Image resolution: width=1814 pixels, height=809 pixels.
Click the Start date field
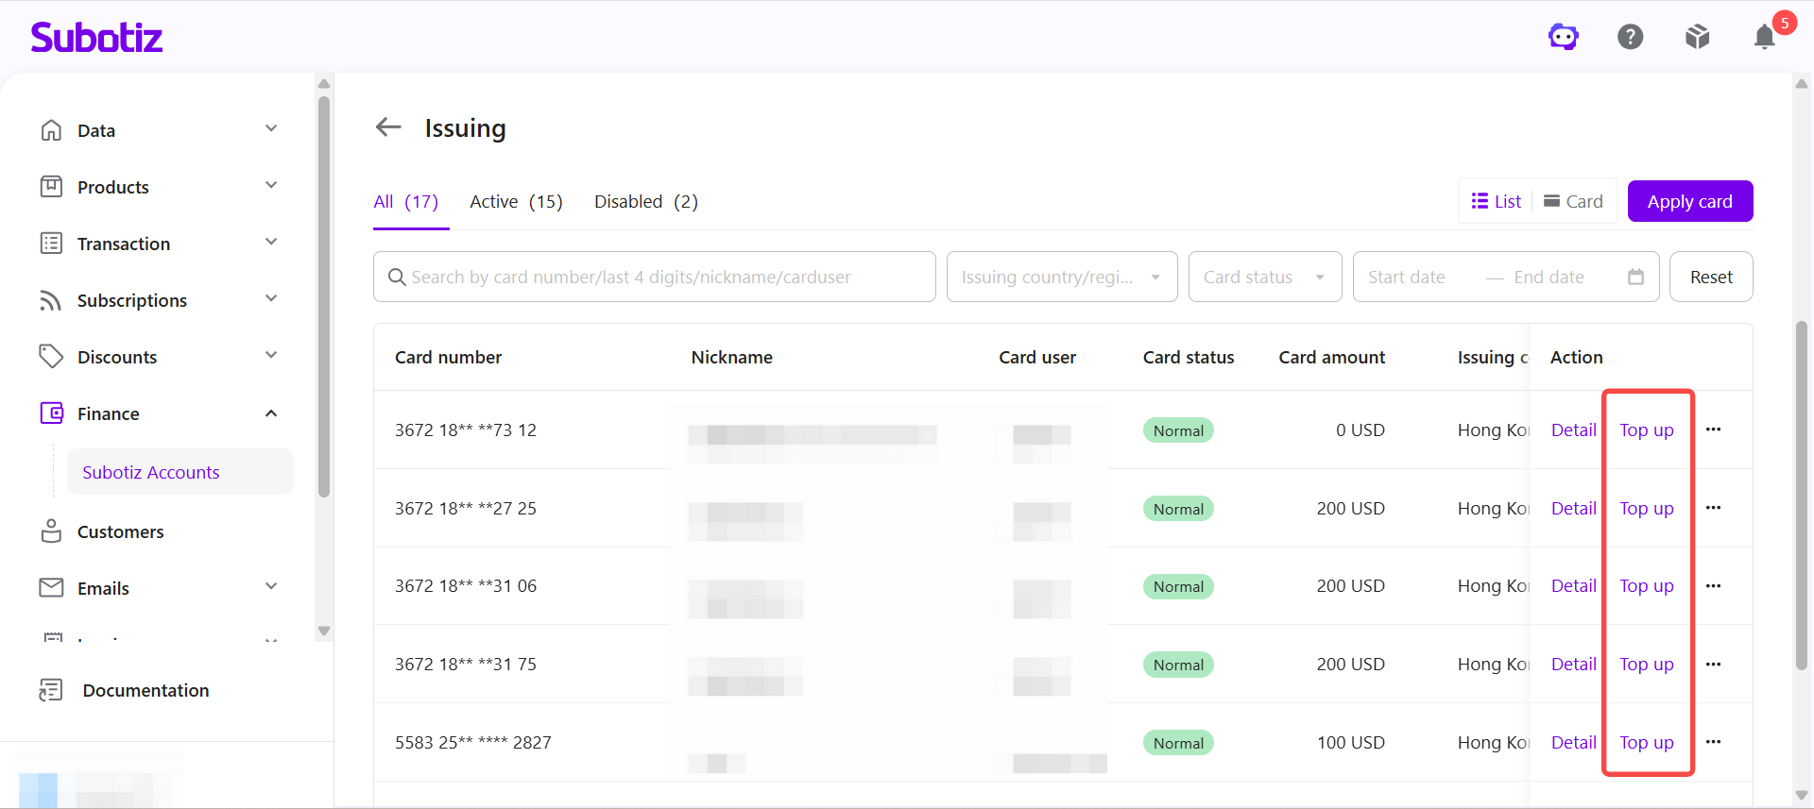1407,277
